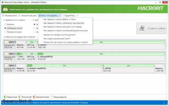Click the Macrorit header wiper icon
The width and height of the screenshot is (169, 106).
click(5, 9)
